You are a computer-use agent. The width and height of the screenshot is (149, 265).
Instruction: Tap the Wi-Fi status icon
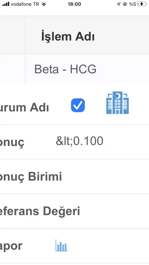(44, 4)
